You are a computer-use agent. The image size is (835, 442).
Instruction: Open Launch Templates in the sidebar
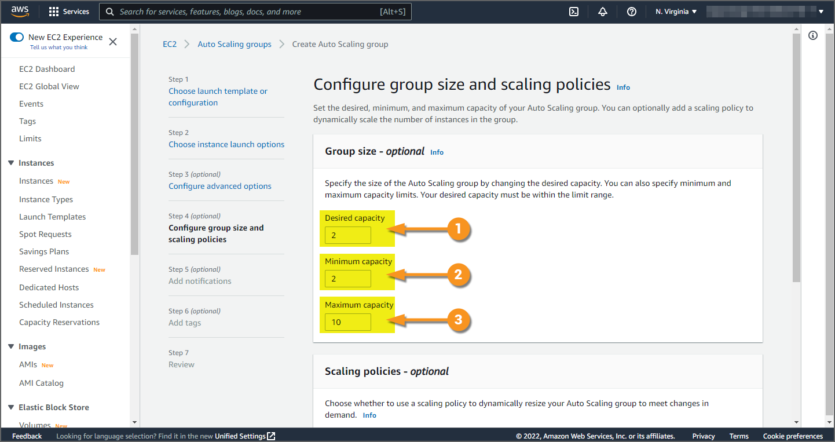[x=52, y=217]
